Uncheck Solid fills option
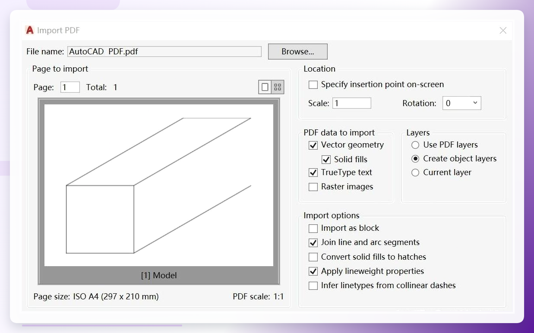The image size is (534, 333). pyautogui.click(x=326, y=160)
